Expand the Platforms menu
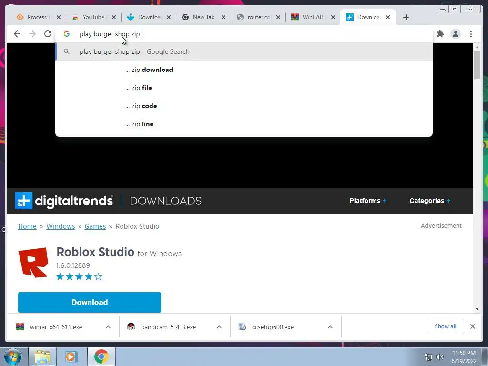 coord(368,201)
